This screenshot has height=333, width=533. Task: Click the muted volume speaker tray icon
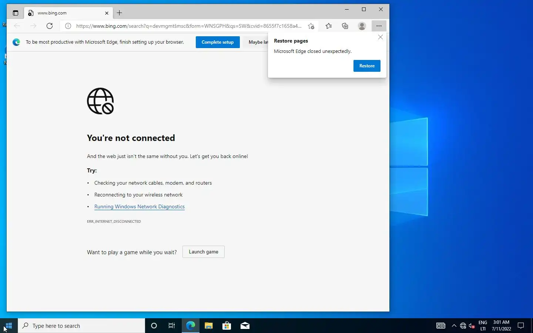point(472,326)
